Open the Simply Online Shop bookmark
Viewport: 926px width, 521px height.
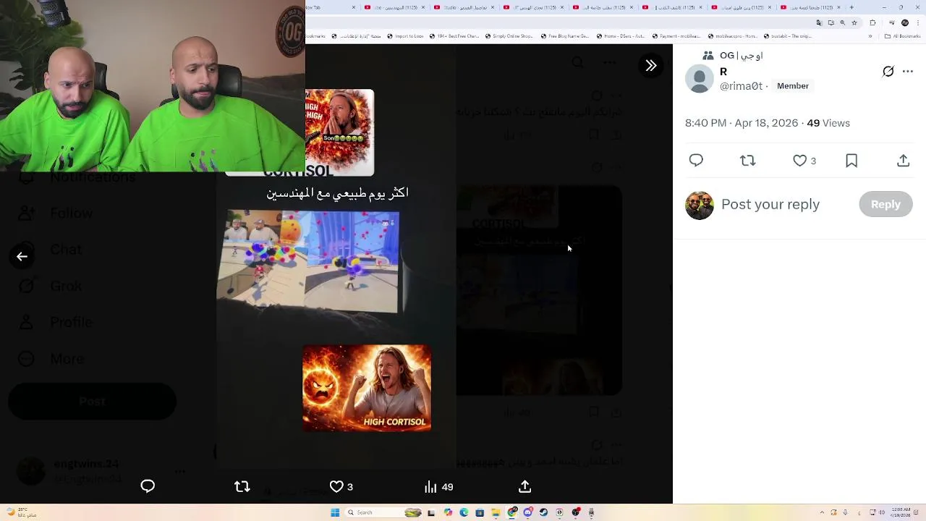[508, 36]
